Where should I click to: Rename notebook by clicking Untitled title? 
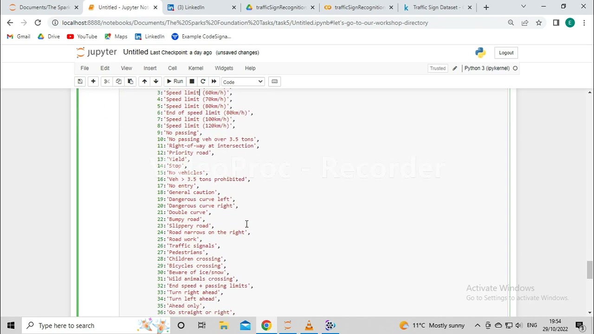(136, 52)
